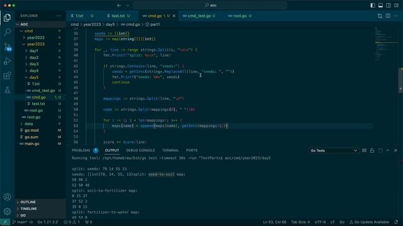Open the Manage settings gear
The image size is (403, 226).
tap(7, 212)
